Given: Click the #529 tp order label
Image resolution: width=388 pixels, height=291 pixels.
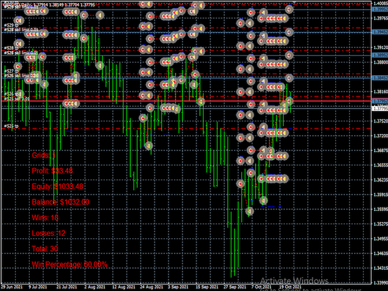Looking at the screenshot, I should [12, 25].
